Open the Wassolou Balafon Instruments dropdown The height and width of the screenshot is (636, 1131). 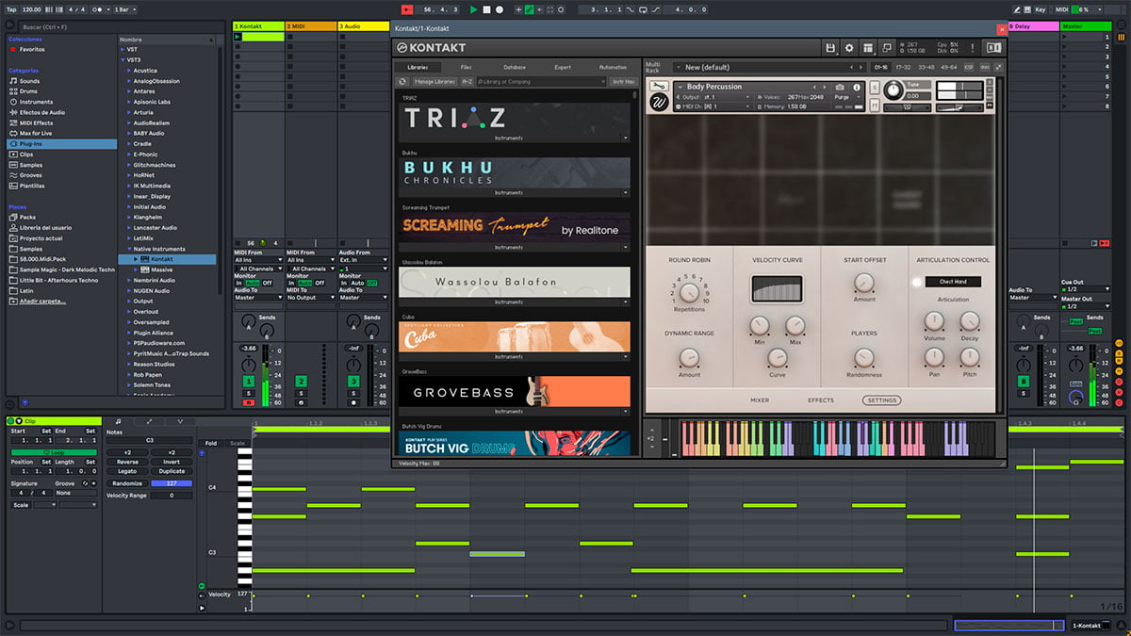click(x=626, y=302)
